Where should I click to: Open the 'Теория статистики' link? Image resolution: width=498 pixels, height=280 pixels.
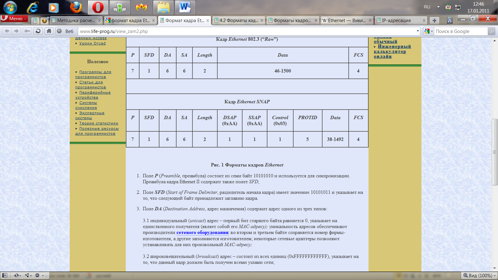(x=99, y=123)
